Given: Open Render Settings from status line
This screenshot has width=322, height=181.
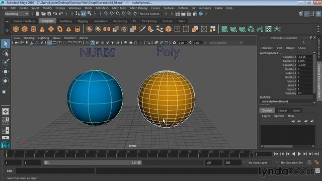Looking at the screenshot, I should (195, 14).
